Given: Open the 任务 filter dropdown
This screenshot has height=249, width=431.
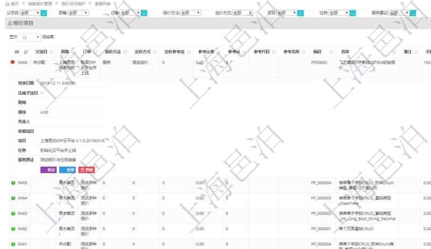Looking at the screenshot, I should pyautogui.click(x=339, y=12).
